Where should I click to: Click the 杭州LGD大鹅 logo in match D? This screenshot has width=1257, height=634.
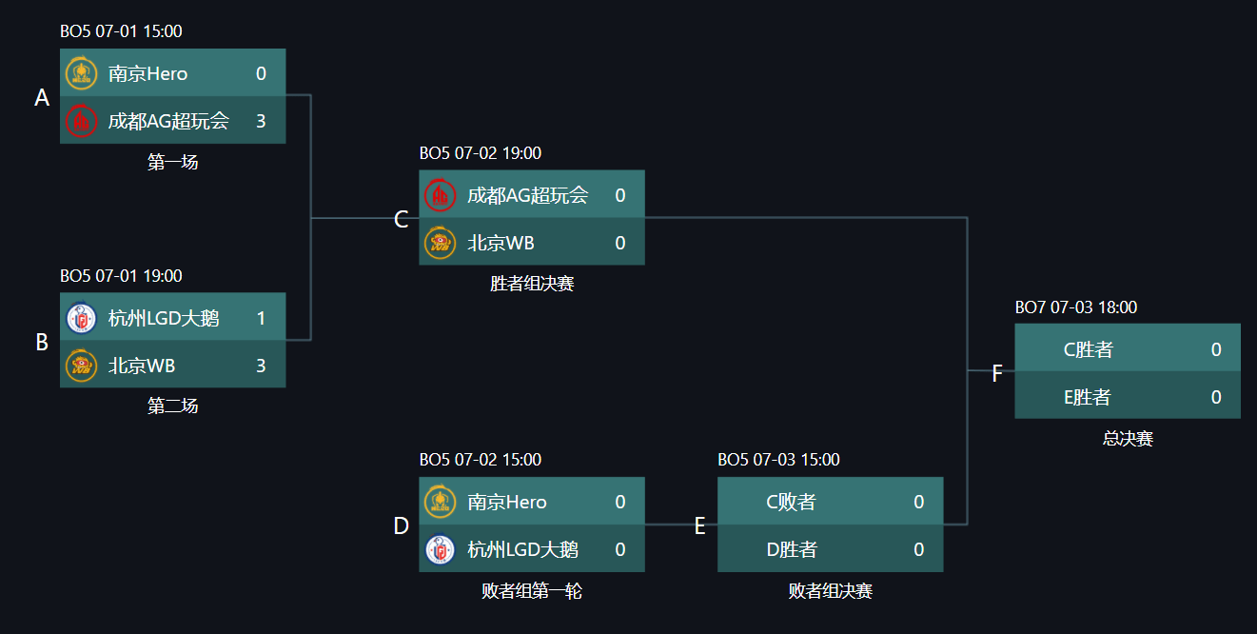(440, 549)
